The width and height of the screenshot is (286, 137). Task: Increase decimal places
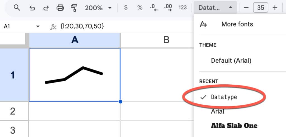(168, 8)
